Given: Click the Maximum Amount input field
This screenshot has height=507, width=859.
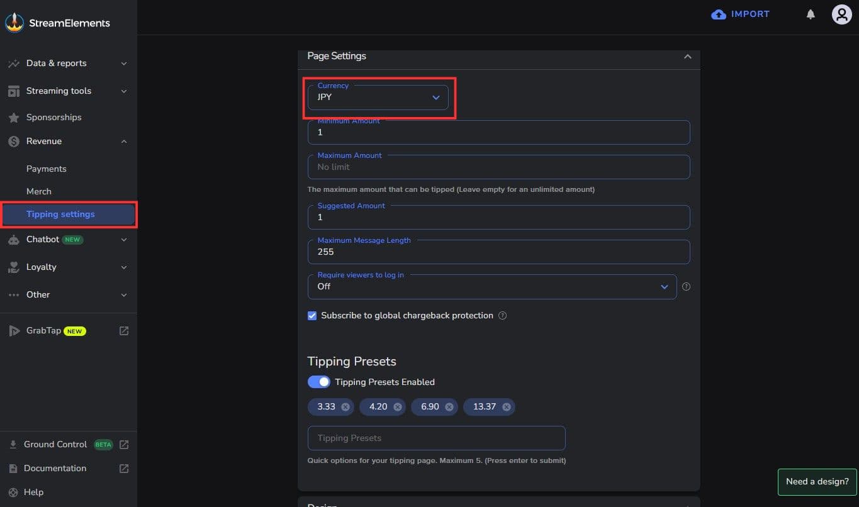Looking at the screenshot, I should [x=498, y=167].
